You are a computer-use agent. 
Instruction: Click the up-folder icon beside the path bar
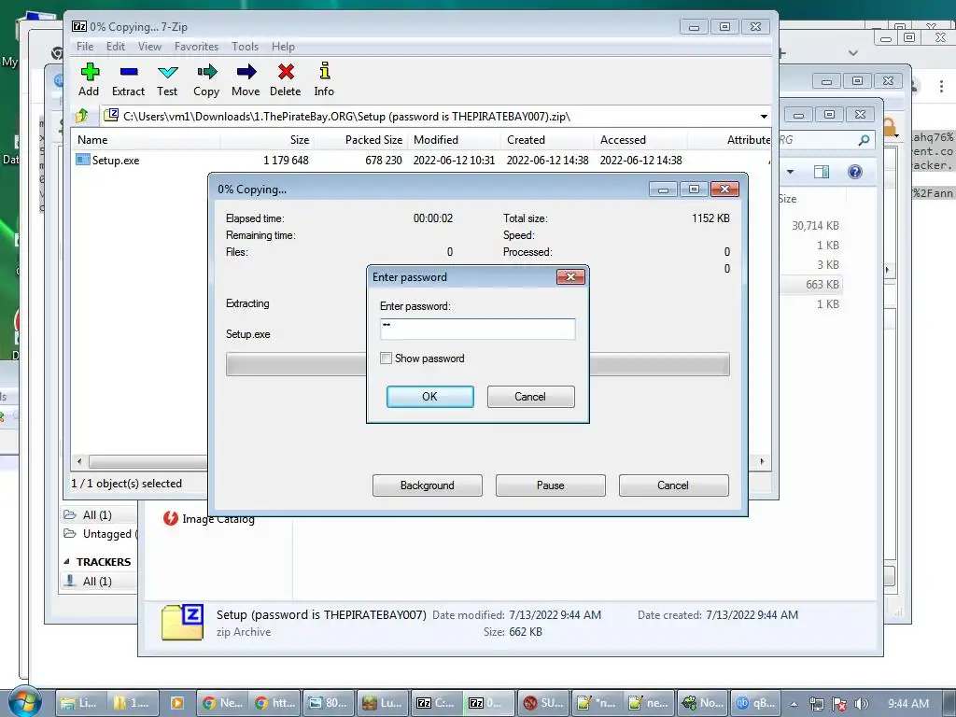(82, 115)
